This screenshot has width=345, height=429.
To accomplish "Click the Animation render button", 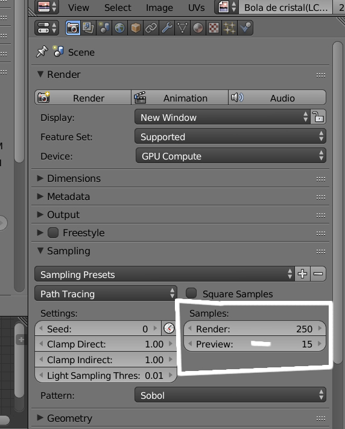I will [180, 98].
